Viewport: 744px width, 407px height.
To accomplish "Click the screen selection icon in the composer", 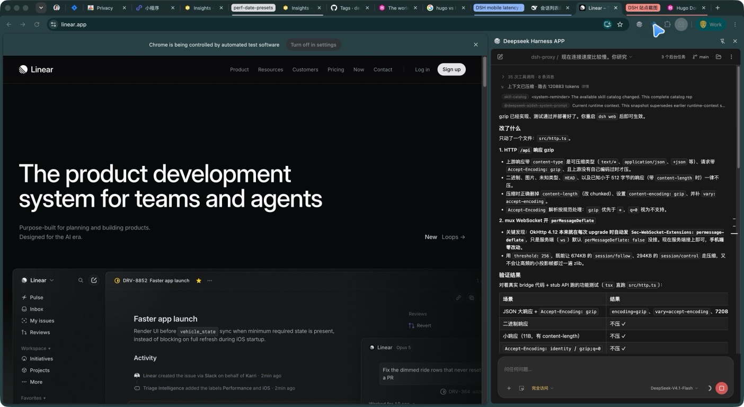I will tap(521, 388).
